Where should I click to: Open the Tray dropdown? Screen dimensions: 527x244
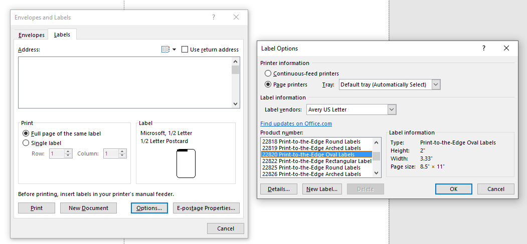click(x=435, y=84)
